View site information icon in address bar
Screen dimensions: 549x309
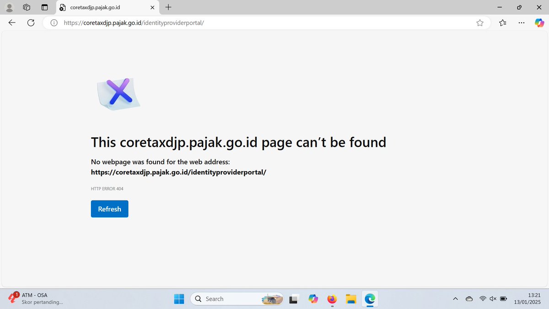54,23
